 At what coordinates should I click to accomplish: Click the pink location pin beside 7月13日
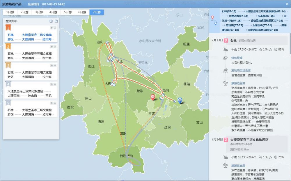click(x=226, y=41)
